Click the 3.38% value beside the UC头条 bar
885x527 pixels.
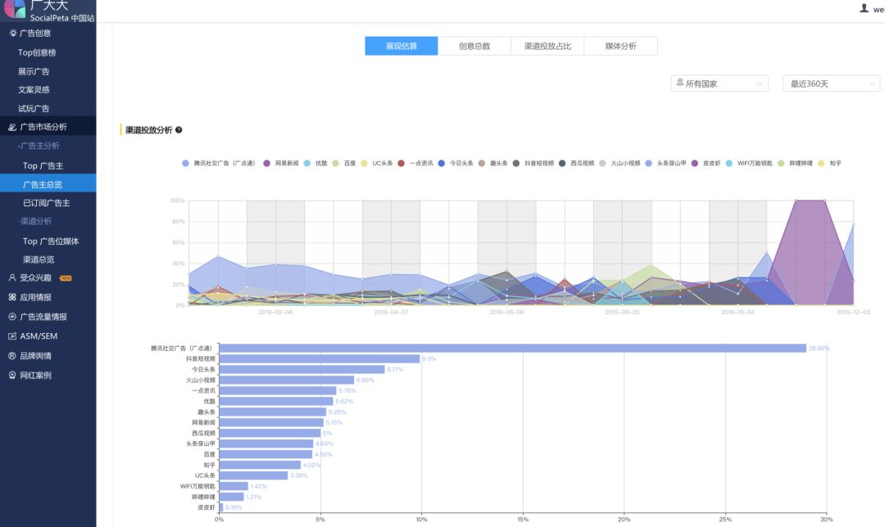(299, 475)
